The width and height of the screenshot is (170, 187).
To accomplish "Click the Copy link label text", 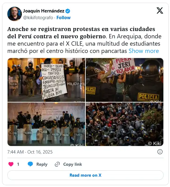I will click(x=72, y=164).
